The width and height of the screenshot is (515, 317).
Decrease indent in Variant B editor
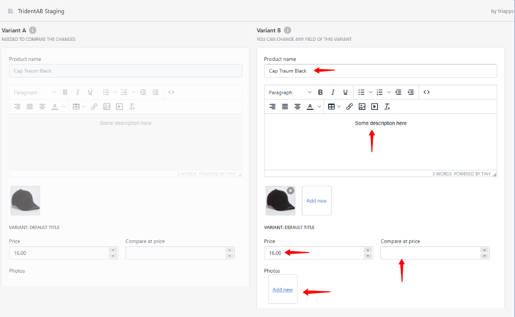click(398, 92)
